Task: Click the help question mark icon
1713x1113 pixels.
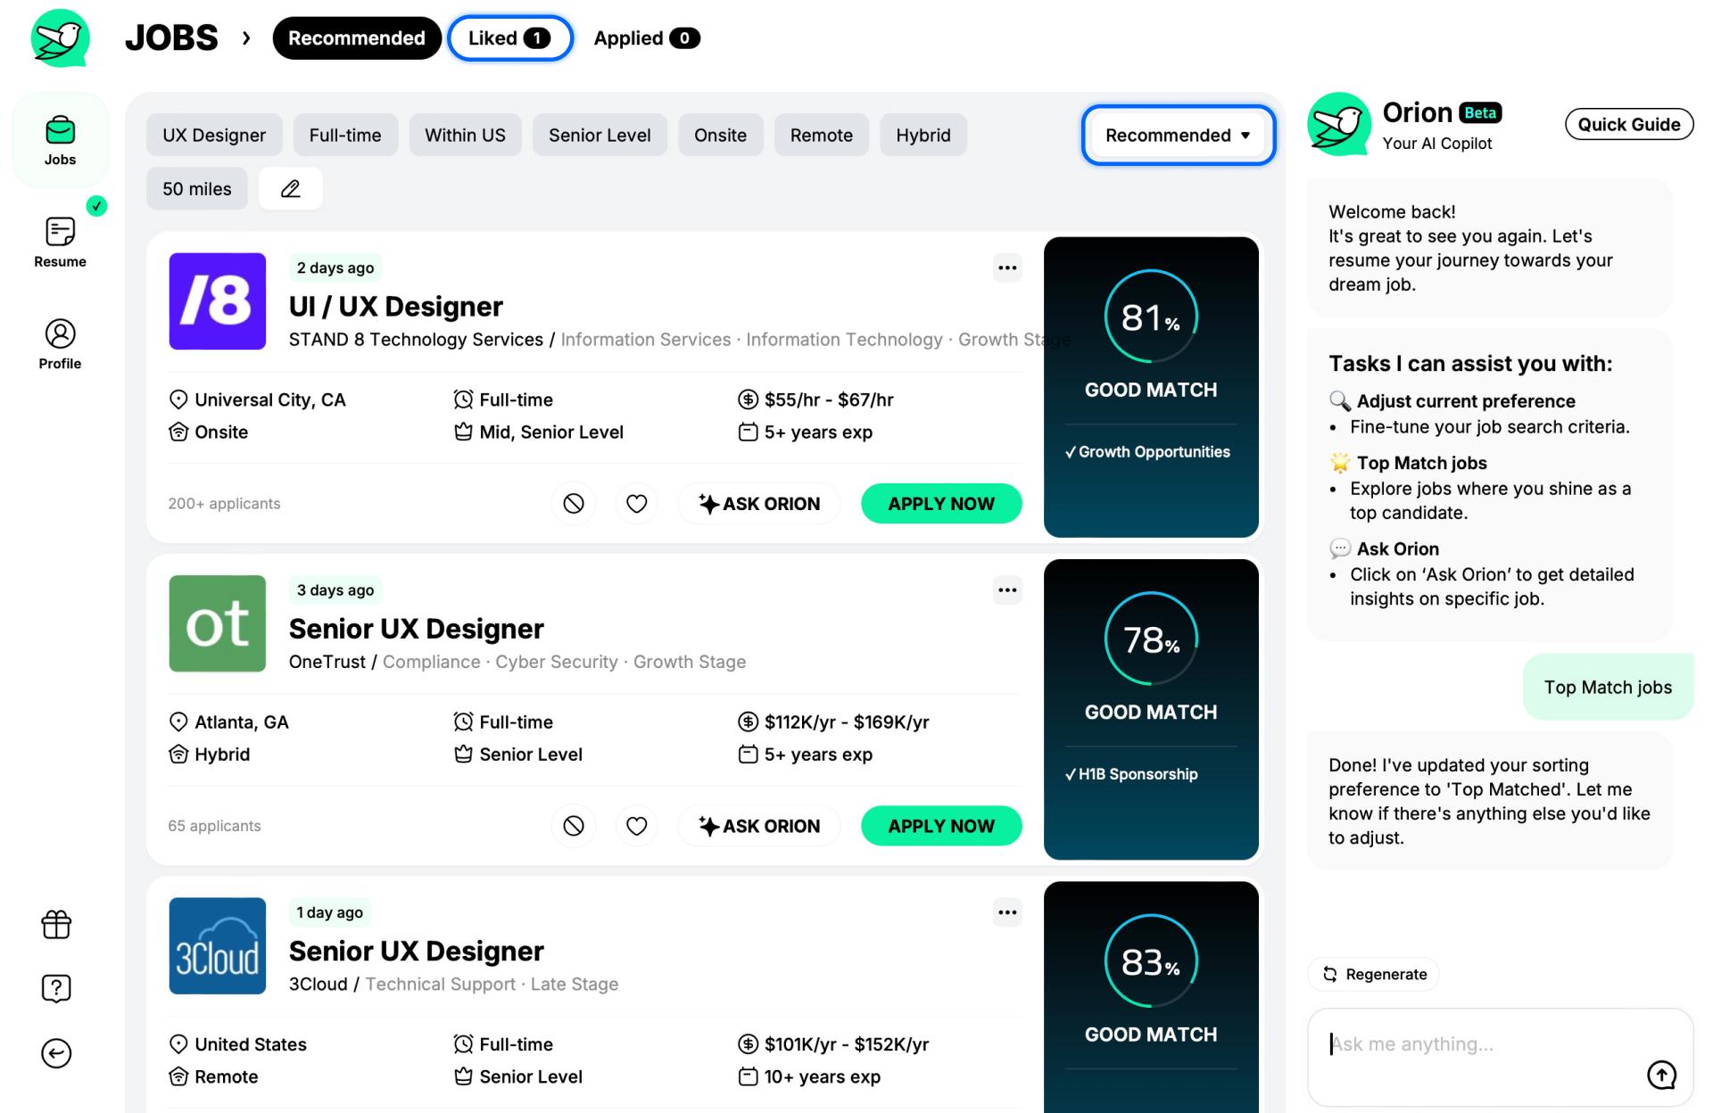Action: 57,988
